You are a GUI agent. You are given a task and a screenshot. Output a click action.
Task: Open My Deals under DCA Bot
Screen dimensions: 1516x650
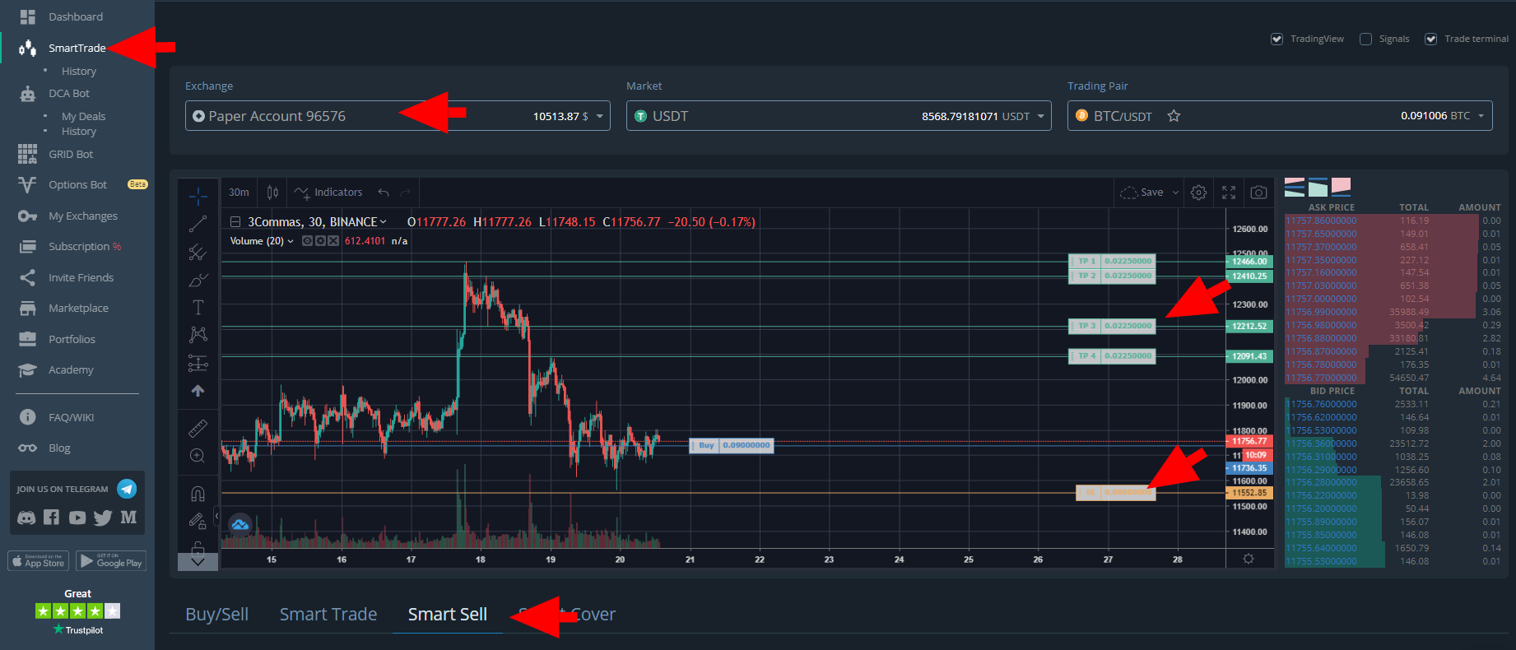click(x=83, y=117)
